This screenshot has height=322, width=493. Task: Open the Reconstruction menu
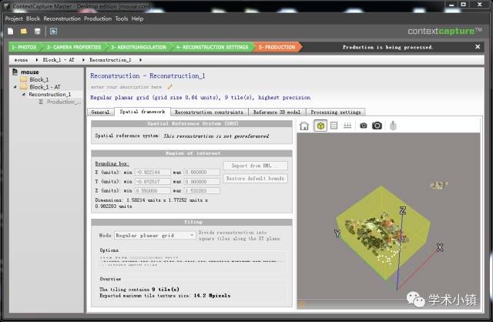[x=62, y=18]
